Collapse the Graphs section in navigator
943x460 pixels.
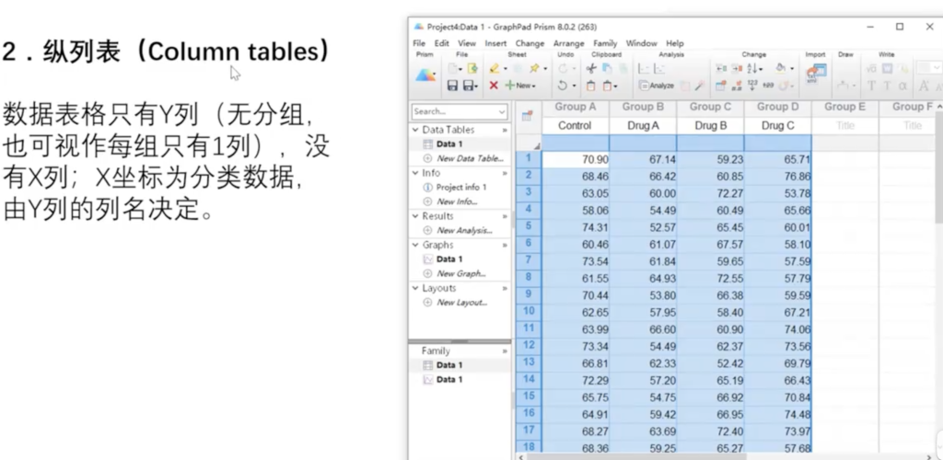coord(415,246)
